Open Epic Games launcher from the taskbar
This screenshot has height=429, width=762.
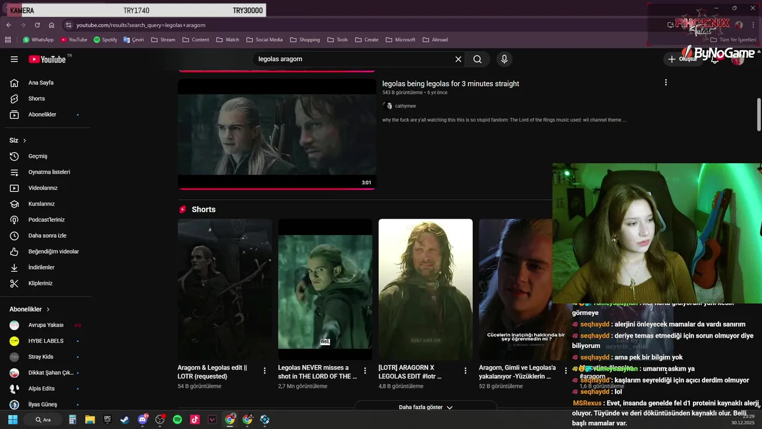point(108,419)
